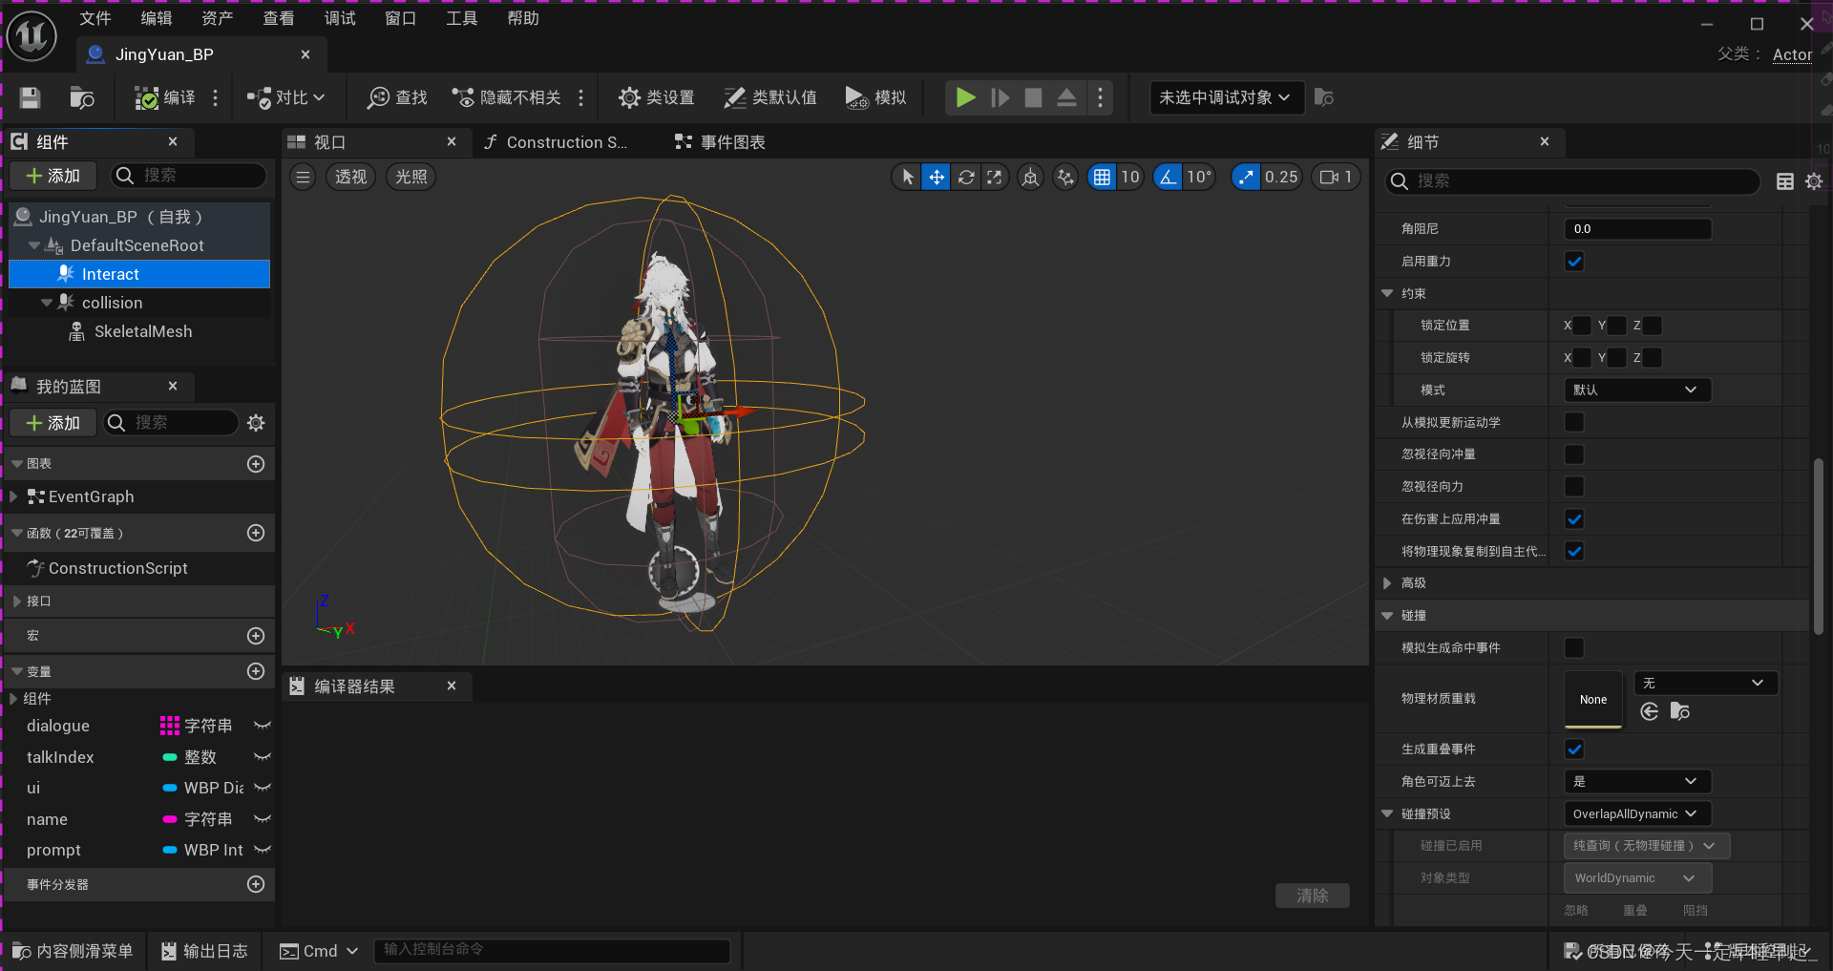
Task: Open 输出日志 output log
Action: point(204,951)
